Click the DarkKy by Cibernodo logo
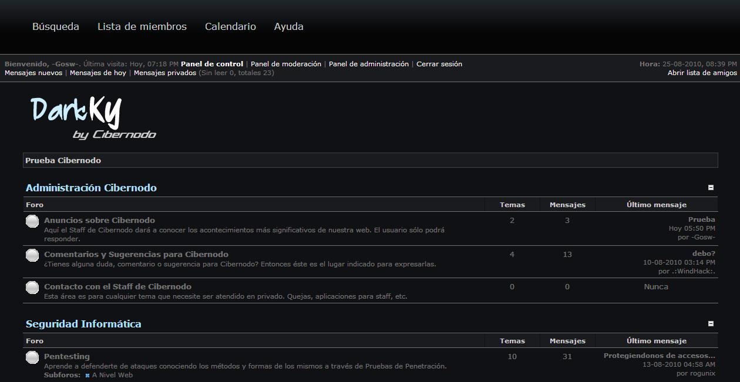The height and width of the screenshot is (382, 740). tap(93, 118)
